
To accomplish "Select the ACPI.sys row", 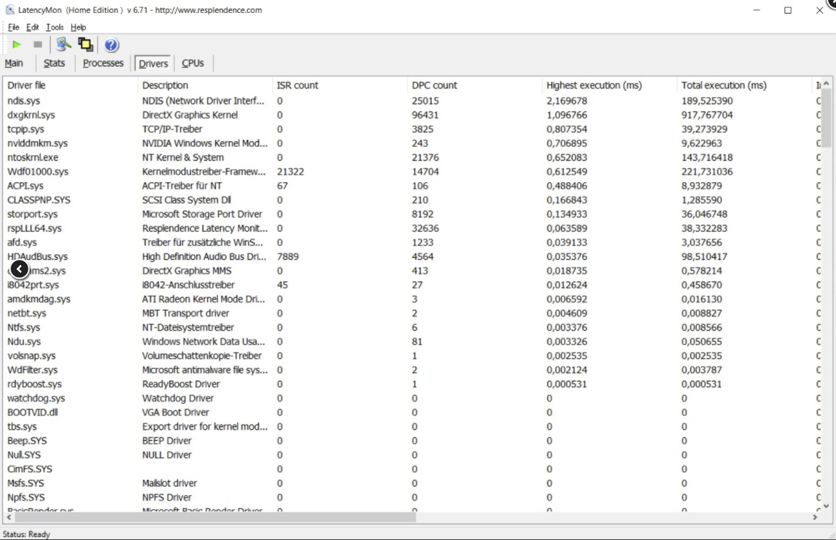I will (412, 186).
